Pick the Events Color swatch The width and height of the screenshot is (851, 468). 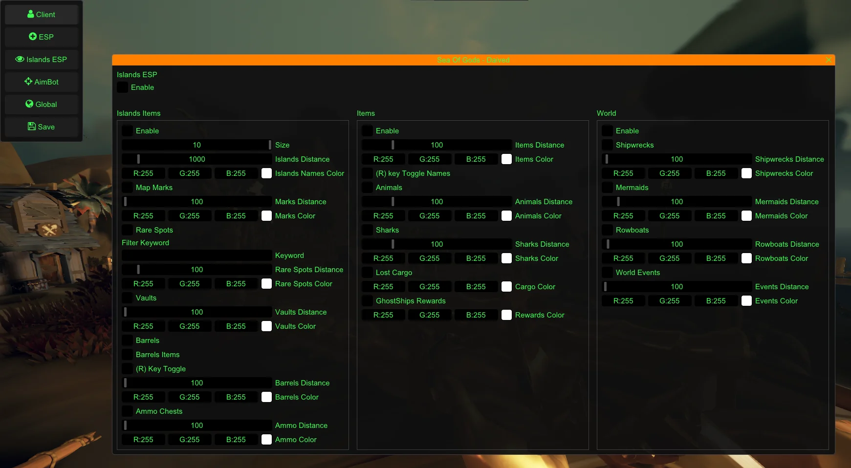coord(746,301)
